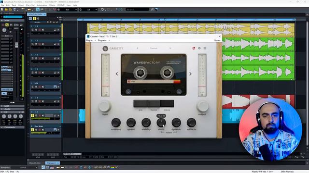Open the quantize value dropdown in toolbar
Viewport: 309px width, 173px height.
click(x=96, y=10)
